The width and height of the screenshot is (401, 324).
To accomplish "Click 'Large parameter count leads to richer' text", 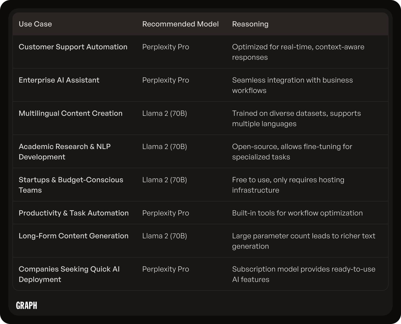I will click(x=304, y=241).
